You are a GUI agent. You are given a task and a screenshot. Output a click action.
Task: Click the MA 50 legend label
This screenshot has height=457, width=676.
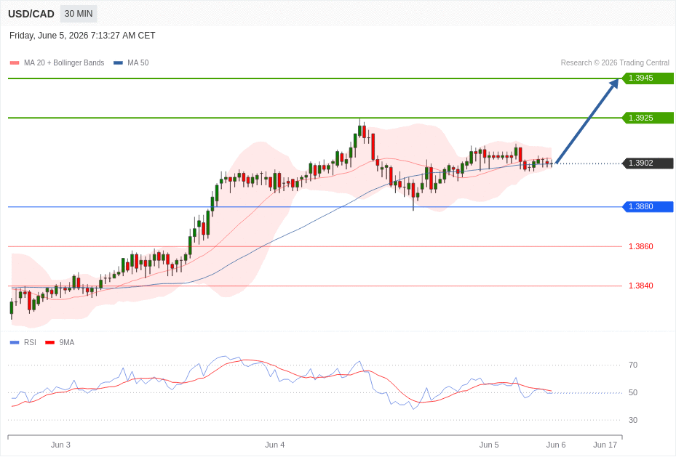[x=138, y=62]
